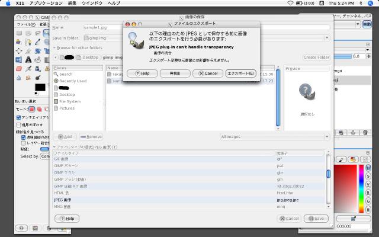Screen dimensions: 379x237
Task: Open the 編集 menu in menu bar
Action: (72, 3)
